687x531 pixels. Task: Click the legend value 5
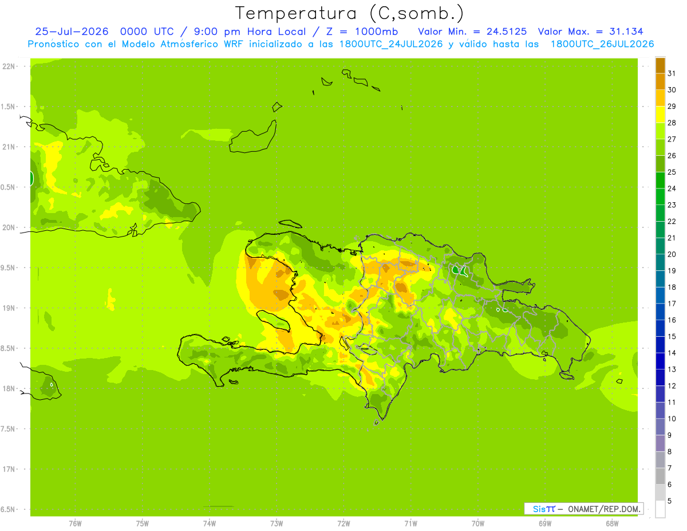point(670,501)
